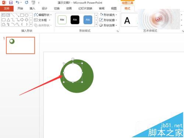Screen dimensions: 184x138
Task: Select the arc shape
Action: [13, 24]
